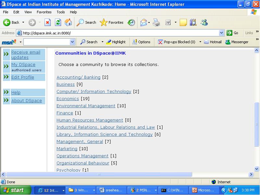The height and width of the screenshot is (195, 260).
Task: Switch to the C:\WIN... command prompt taskbar item
Action: 173,190
